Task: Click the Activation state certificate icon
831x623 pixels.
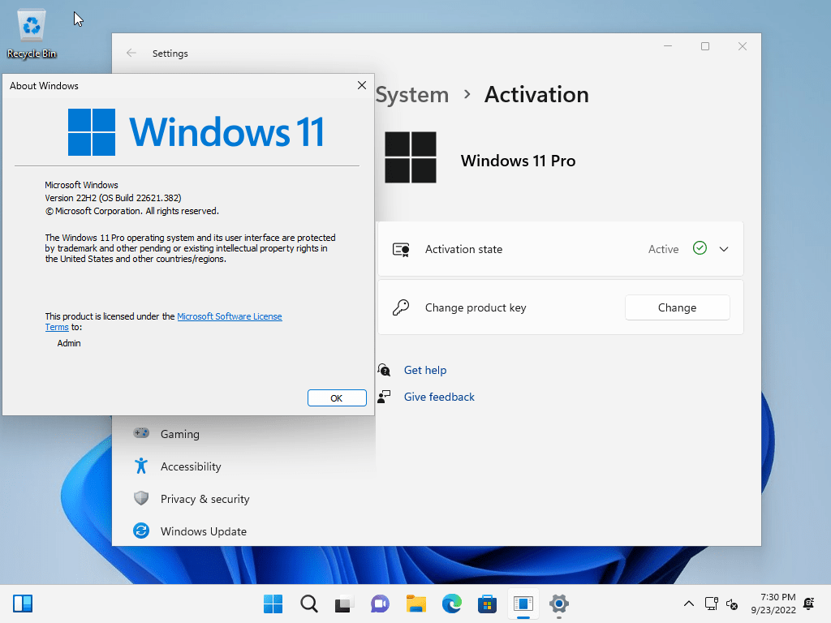Action: pyautogui.click(x=401, y=250)
